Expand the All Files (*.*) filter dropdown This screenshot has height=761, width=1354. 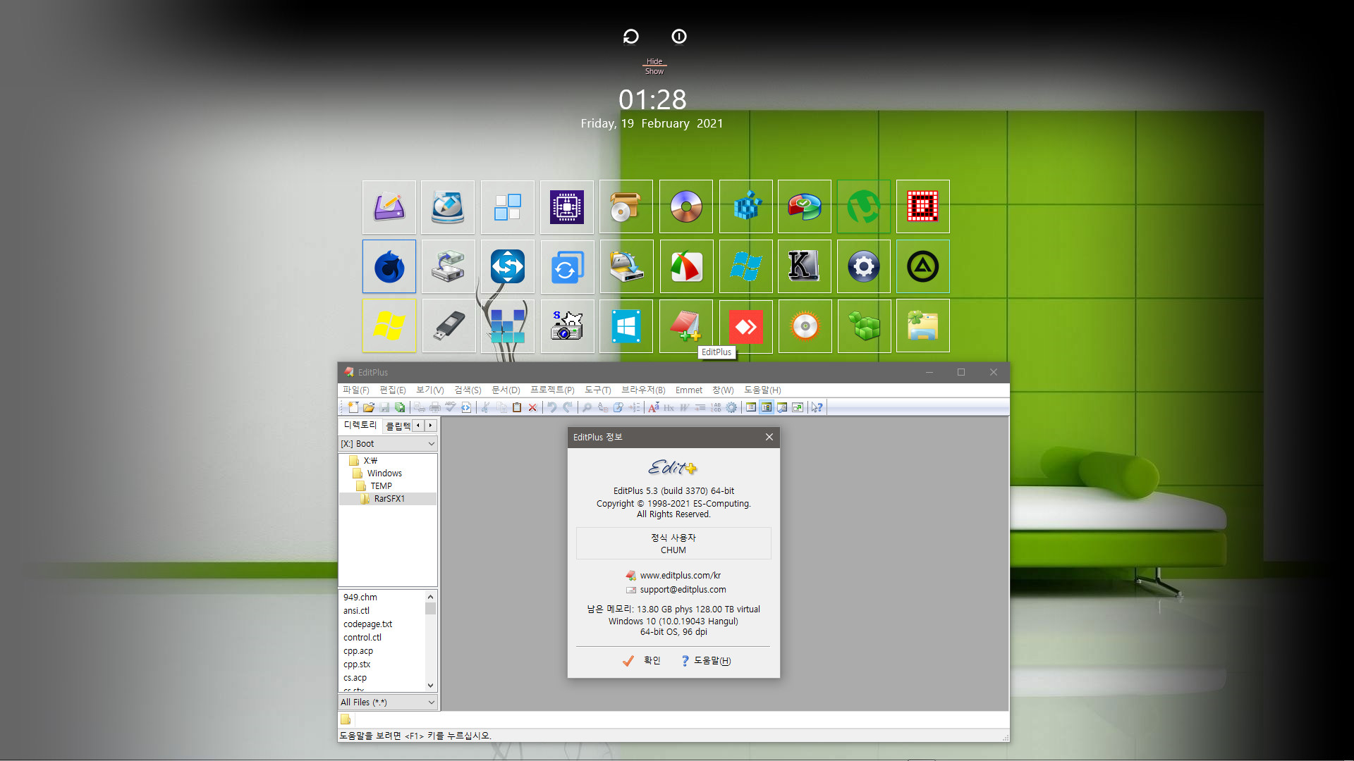[388, 703]
